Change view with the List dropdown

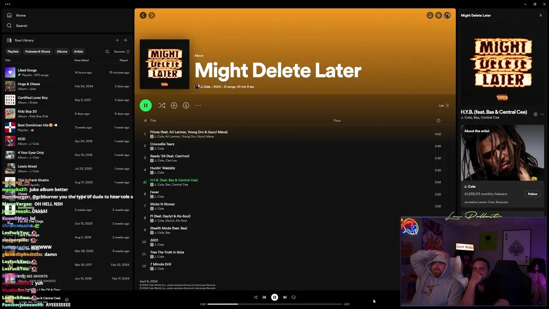pyautogui.click(x=443, y=106)
